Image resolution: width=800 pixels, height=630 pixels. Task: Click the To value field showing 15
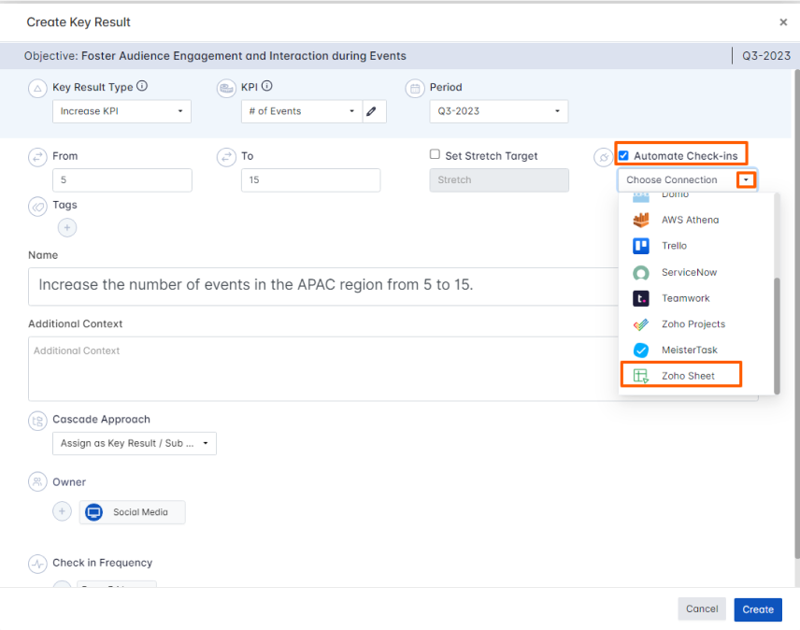310,180
